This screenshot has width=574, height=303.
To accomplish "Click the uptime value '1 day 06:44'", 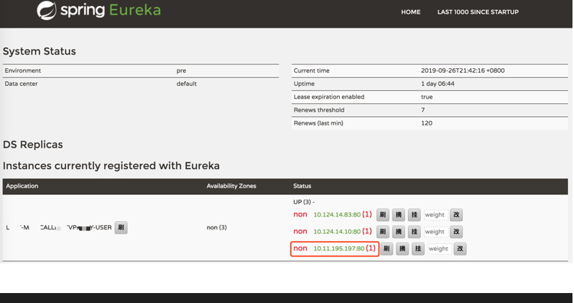I will click(438, 84).
